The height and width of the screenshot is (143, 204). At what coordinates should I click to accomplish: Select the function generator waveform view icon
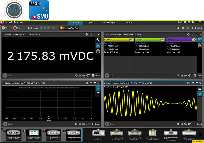pyautogui.click(x=200, y=94)
